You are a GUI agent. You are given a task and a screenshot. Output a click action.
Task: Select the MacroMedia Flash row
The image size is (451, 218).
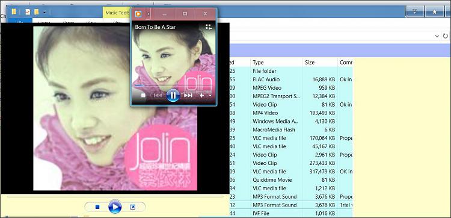[x=291, y=129]
